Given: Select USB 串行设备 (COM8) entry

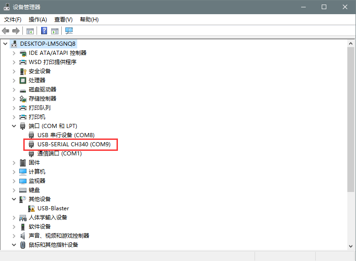Looking at the screenshot, I should [66, 135].
